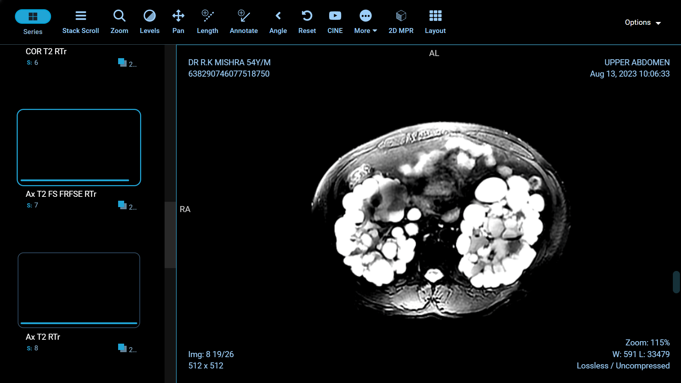Click the image count stack icon beside COR T2 RTr
681x383 pixels.
pos(122,62)
